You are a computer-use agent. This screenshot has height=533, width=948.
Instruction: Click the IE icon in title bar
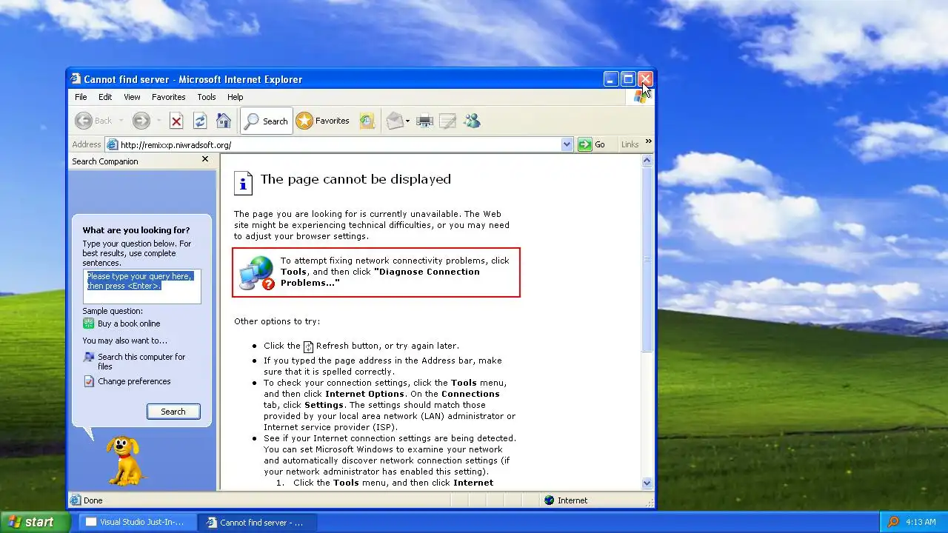[76, 78]
